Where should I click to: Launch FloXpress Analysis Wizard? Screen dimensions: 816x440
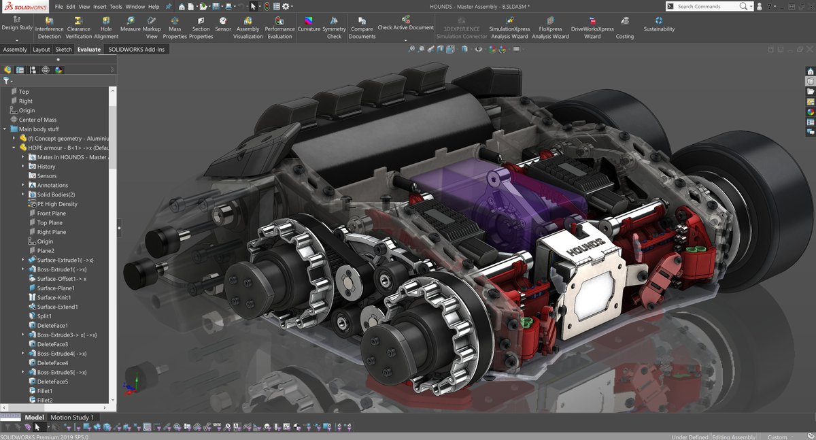point(550,28)
